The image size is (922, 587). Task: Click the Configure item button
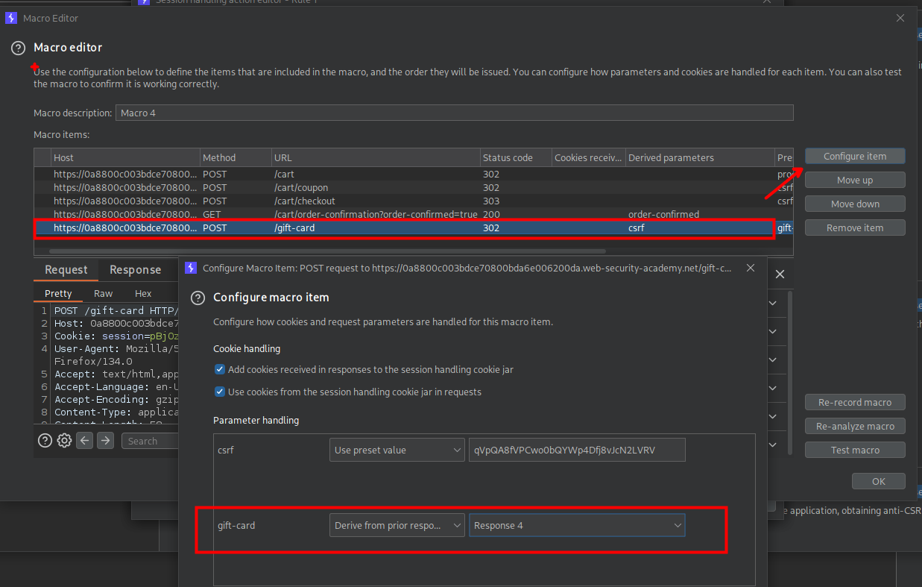pyautogui.click(x=854, y=156)
